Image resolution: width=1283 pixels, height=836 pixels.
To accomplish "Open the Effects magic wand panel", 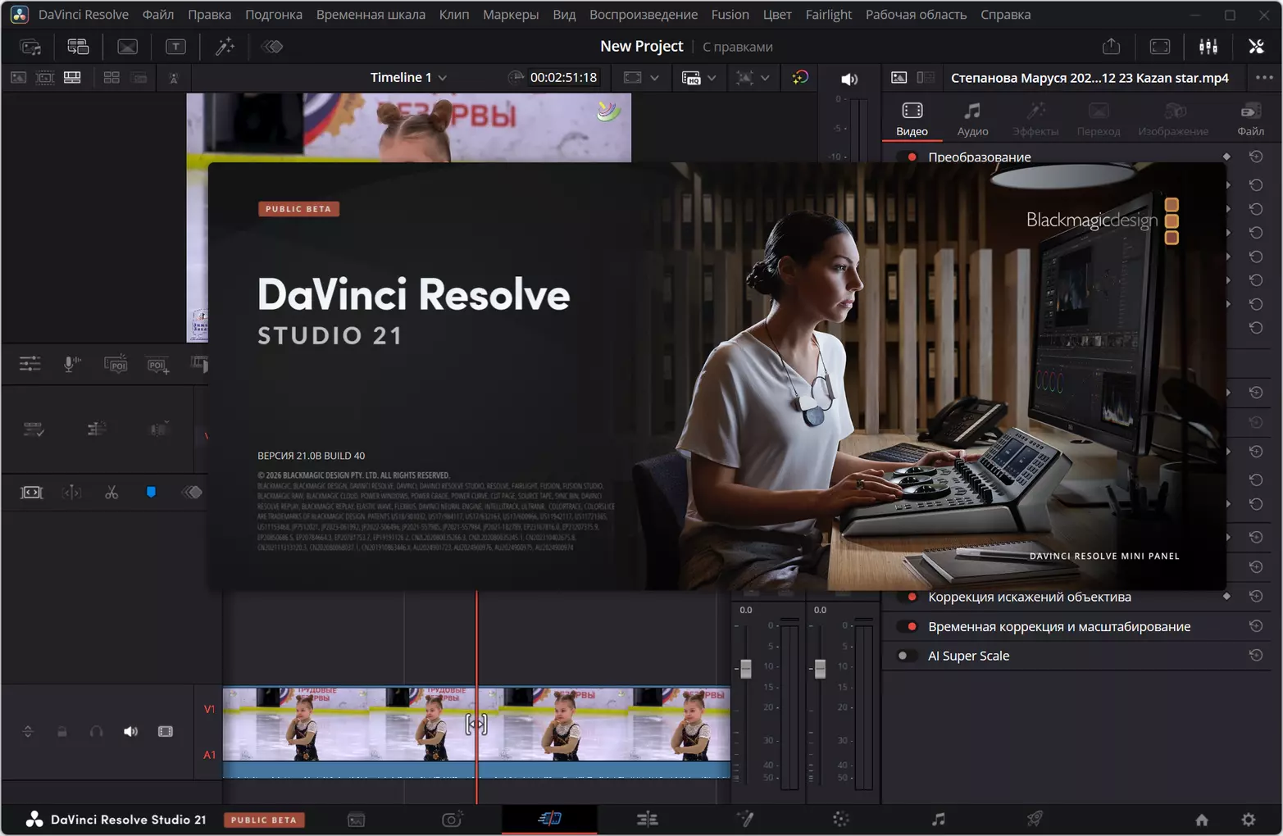I will (x=225, y=47).
